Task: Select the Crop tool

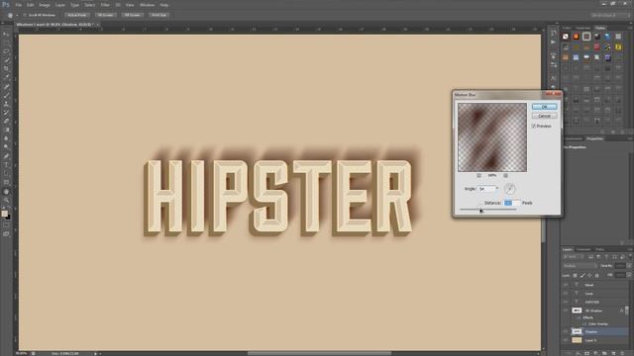Action: [x=6, y=68]
